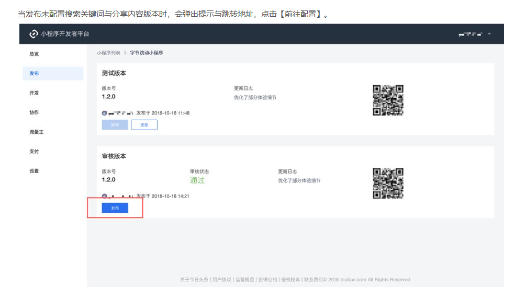Click the 小程序开发者平台 logo icon

33,34
